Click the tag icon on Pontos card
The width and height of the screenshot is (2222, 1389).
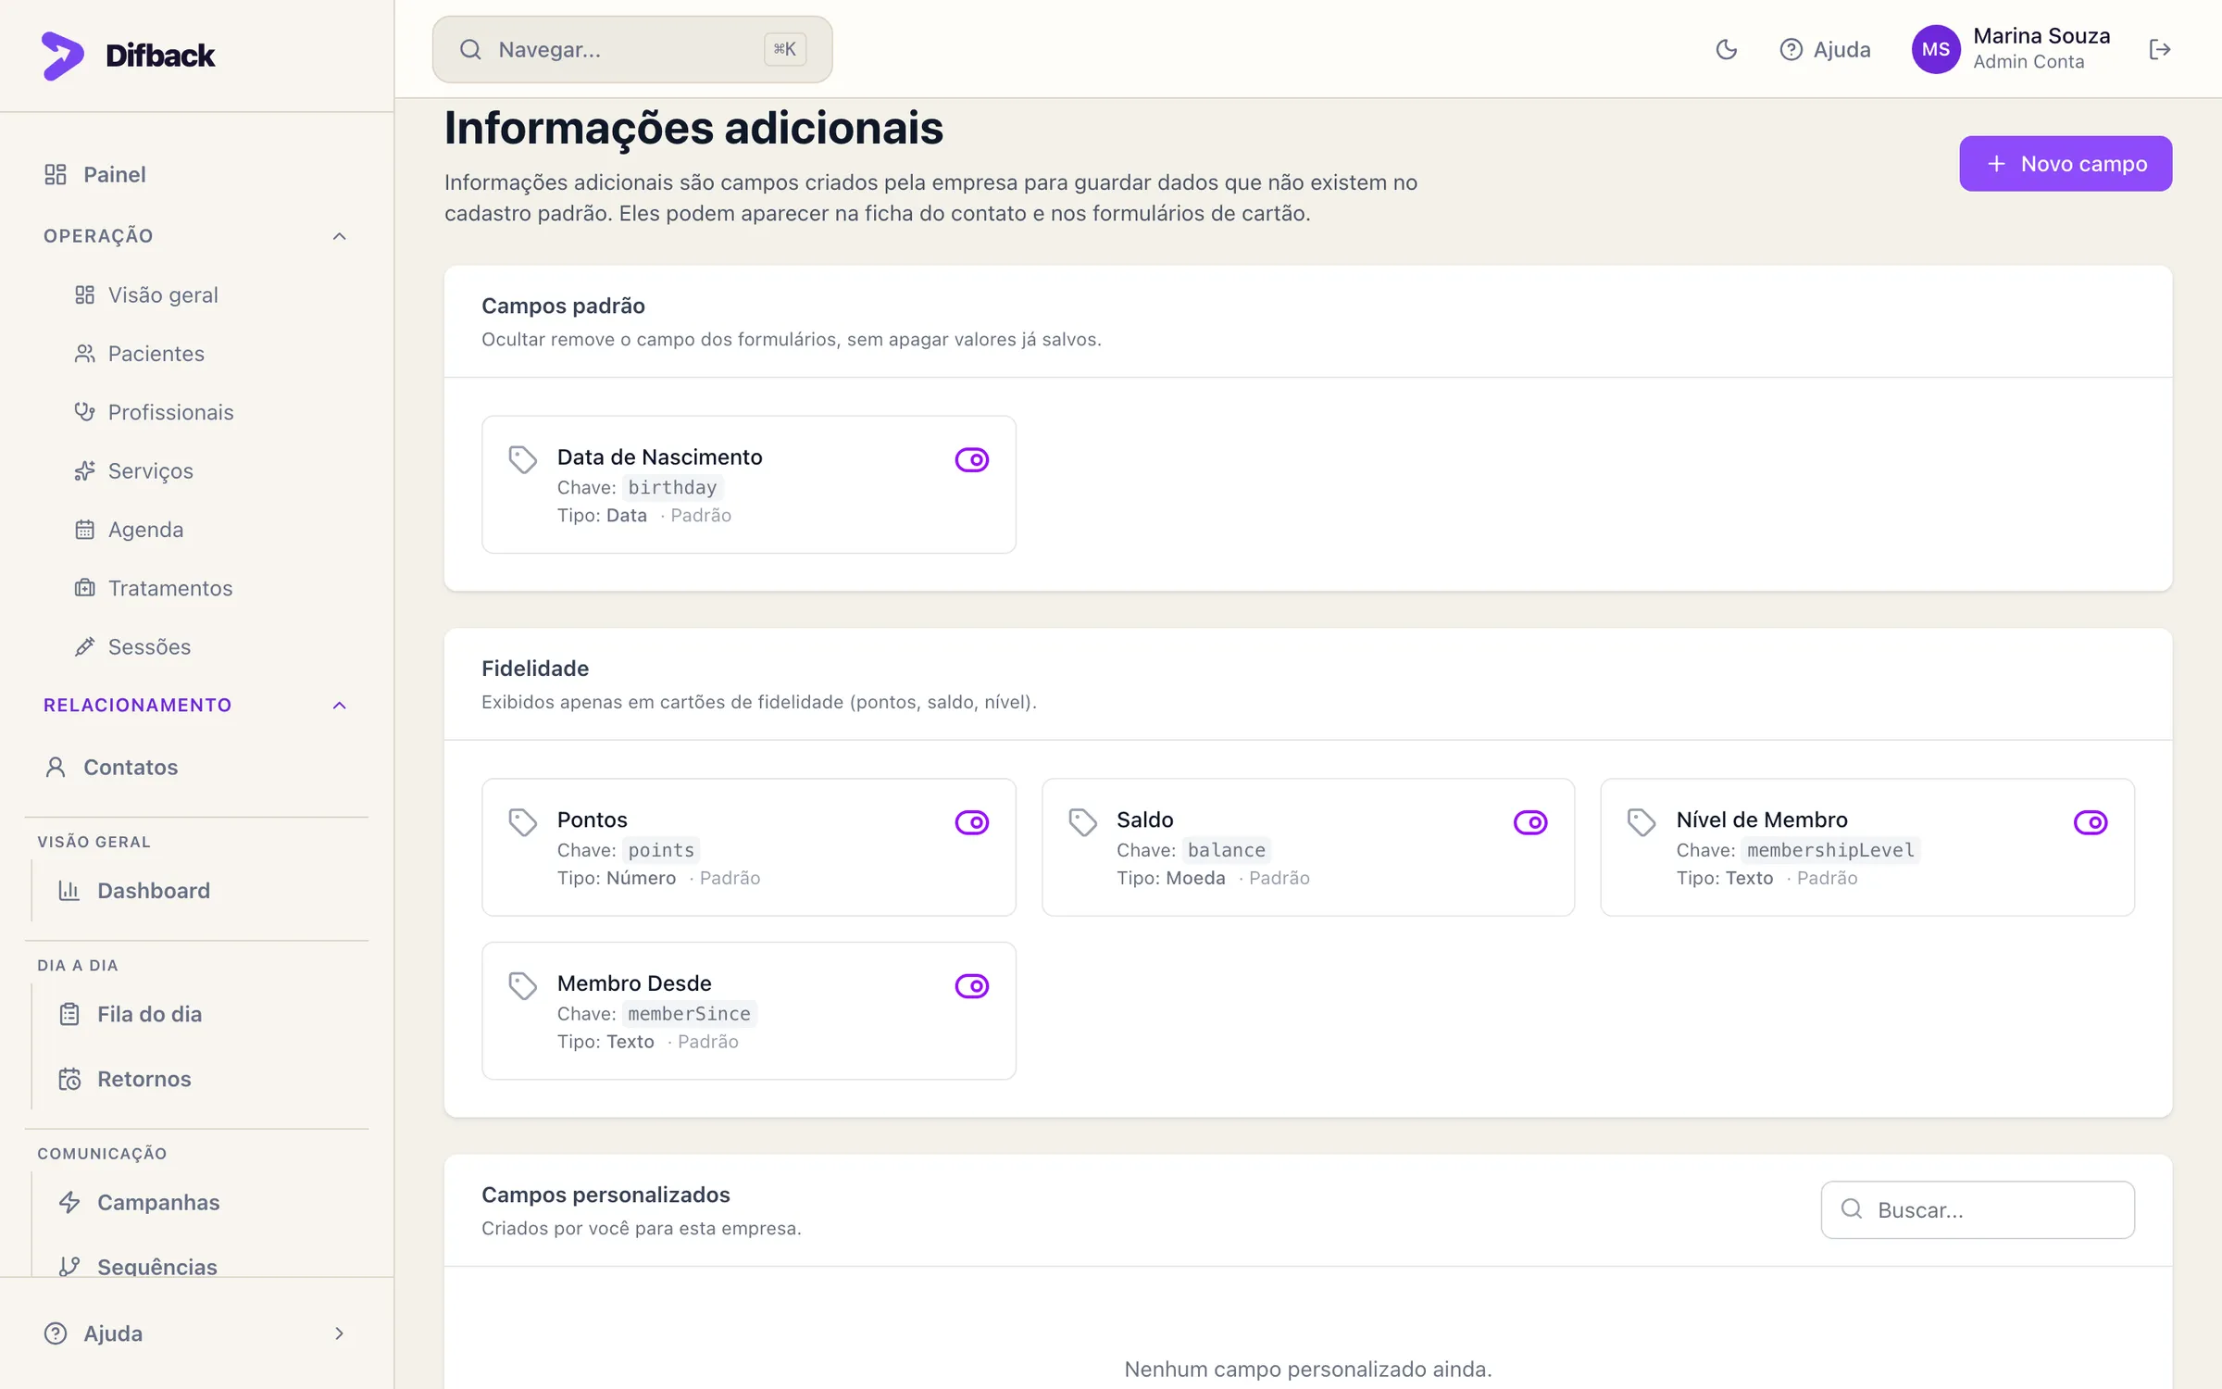click(x=523, y=822)
